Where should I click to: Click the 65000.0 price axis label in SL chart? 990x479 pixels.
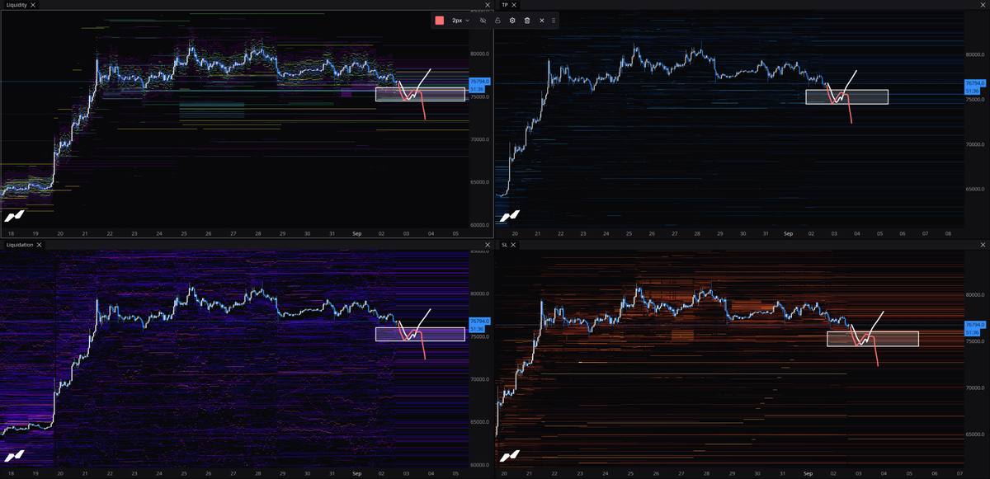pyautogui.click(x=976, y=434)
